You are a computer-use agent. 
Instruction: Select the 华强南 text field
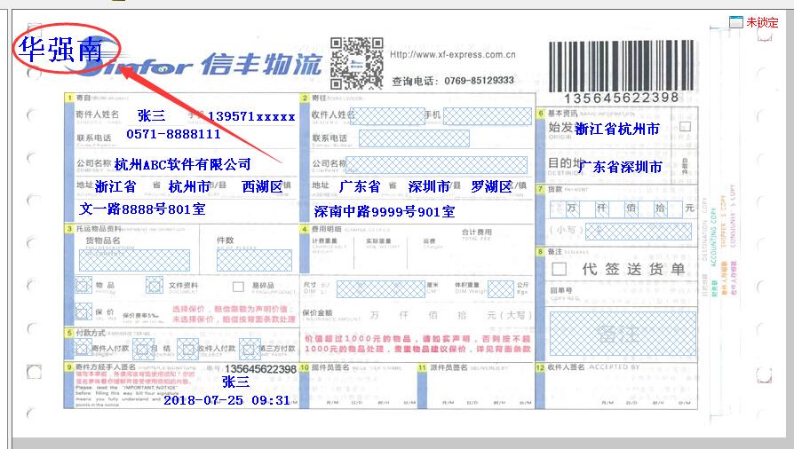60,50
